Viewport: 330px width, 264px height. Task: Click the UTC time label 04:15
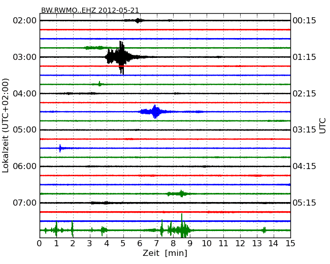(x=304, y=167)
